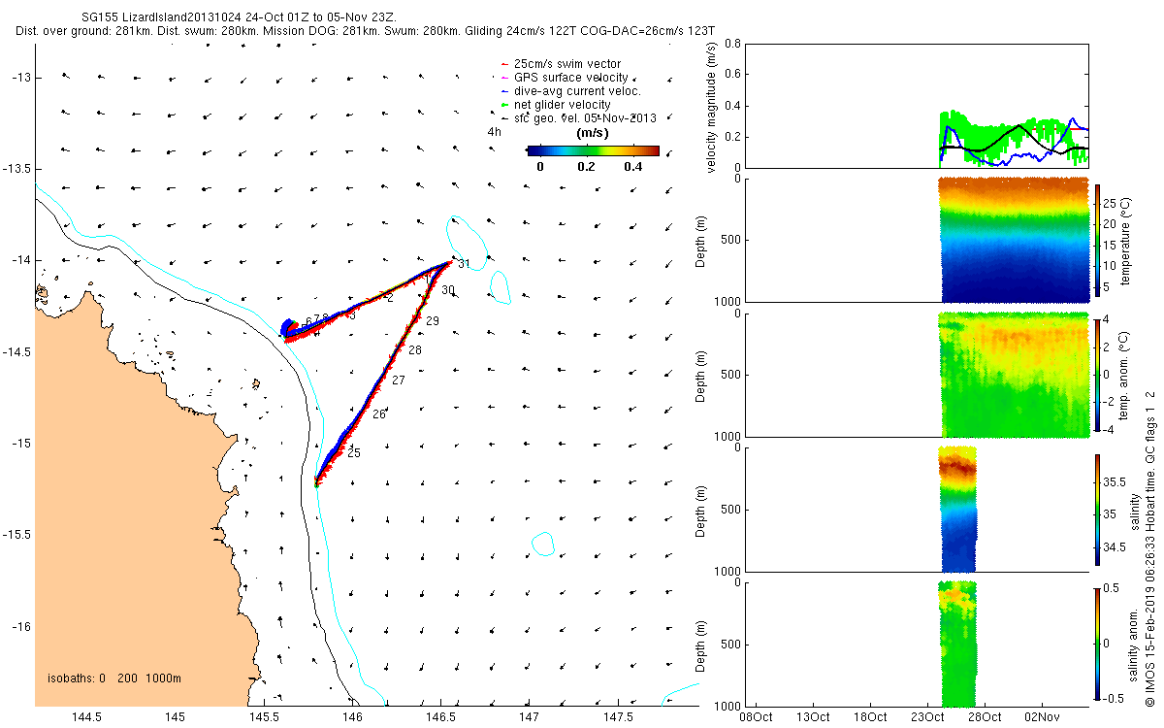Click the '147' longitude tick label
The image size is (1164, 728).
pyautogui.click(x=530, y=717)
